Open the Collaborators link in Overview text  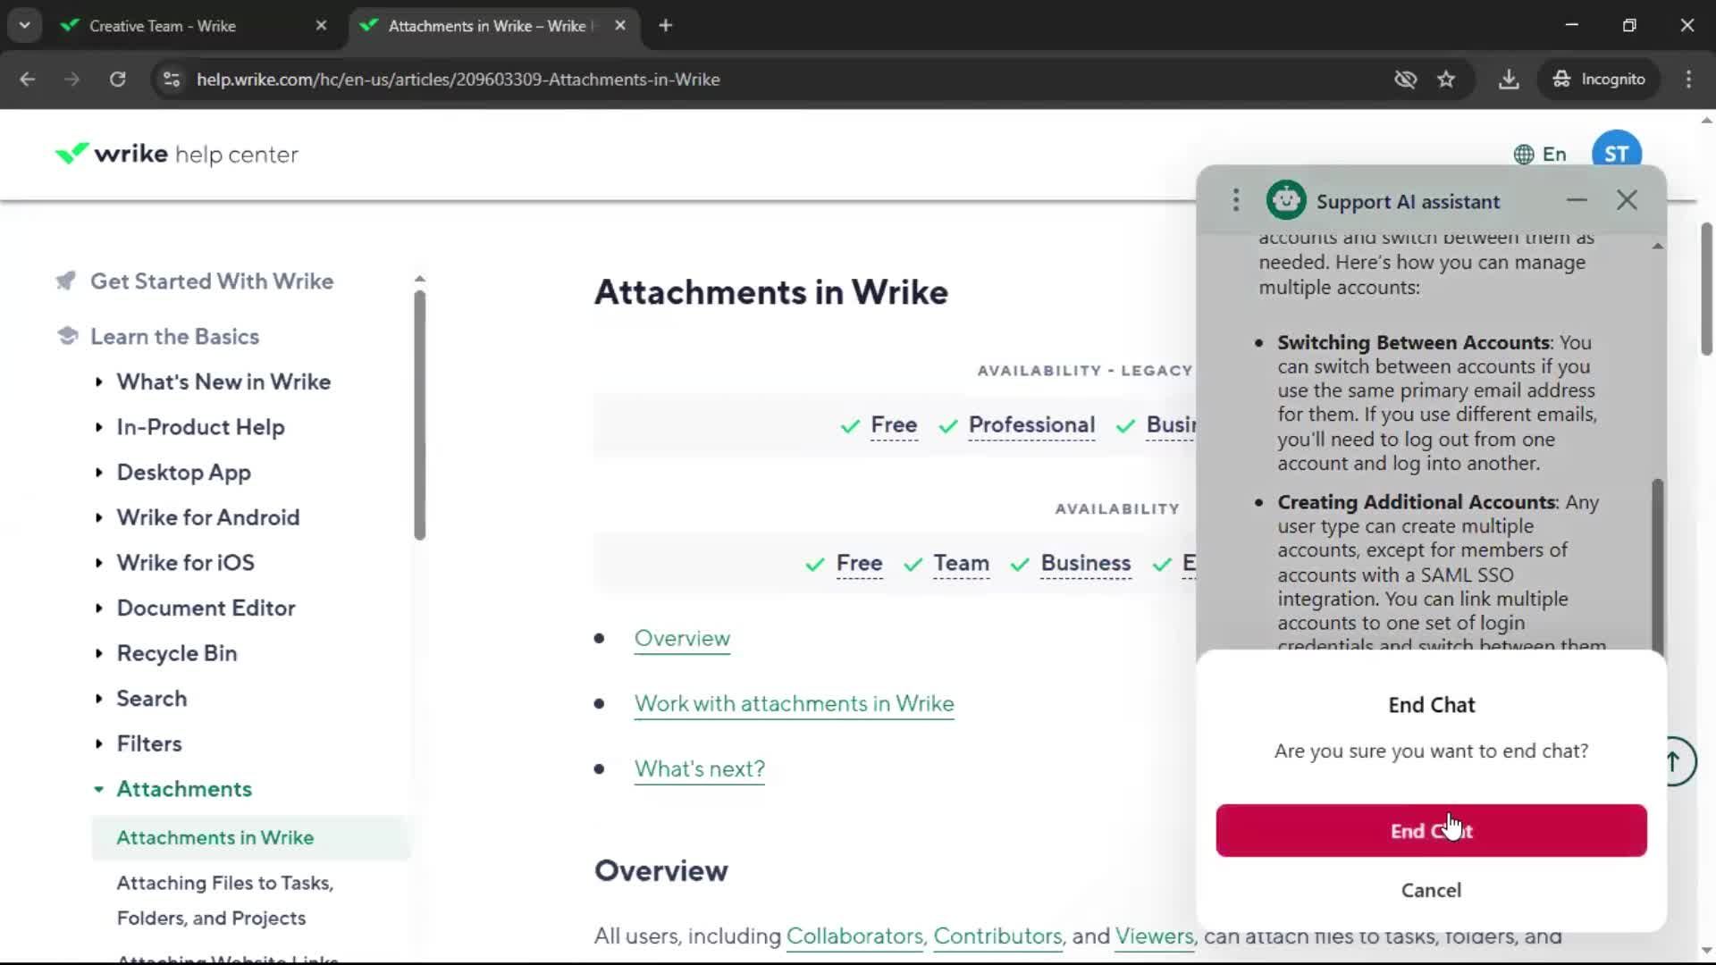(854, 936)
